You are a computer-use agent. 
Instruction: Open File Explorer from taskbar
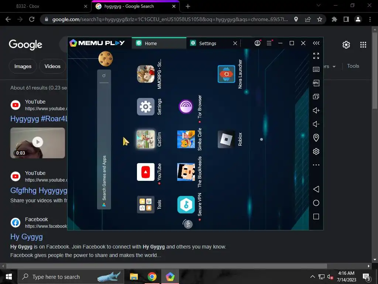pos(134,277)
